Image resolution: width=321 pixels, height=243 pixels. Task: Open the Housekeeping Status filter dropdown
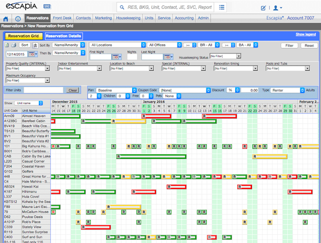pos(225,56)
